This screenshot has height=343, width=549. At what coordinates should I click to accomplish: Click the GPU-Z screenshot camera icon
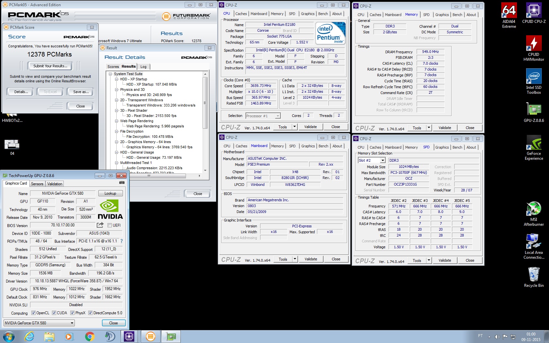[122, 183]
